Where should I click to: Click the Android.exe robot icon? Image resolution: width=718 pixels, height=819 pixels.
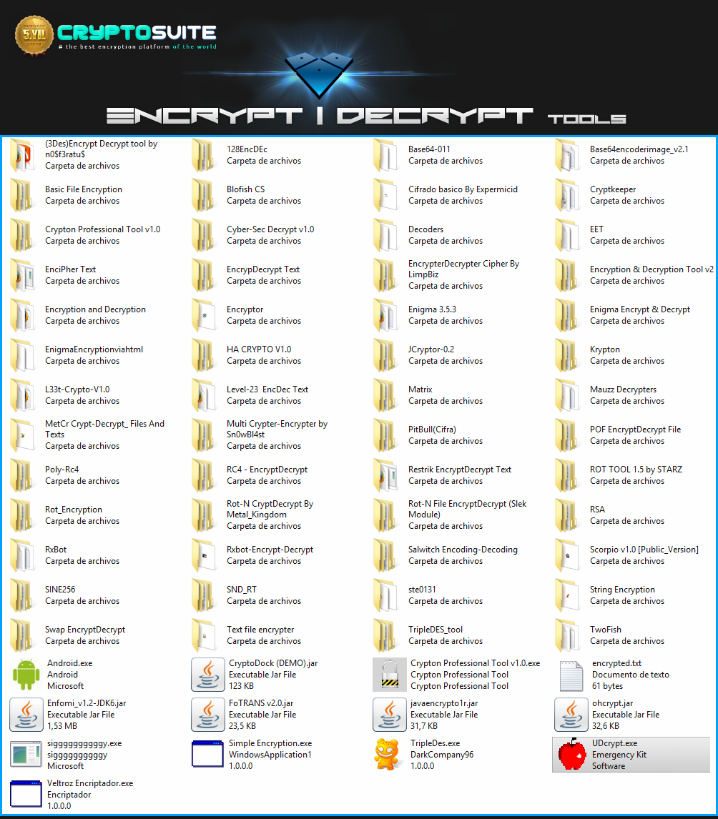click(26, 675)
